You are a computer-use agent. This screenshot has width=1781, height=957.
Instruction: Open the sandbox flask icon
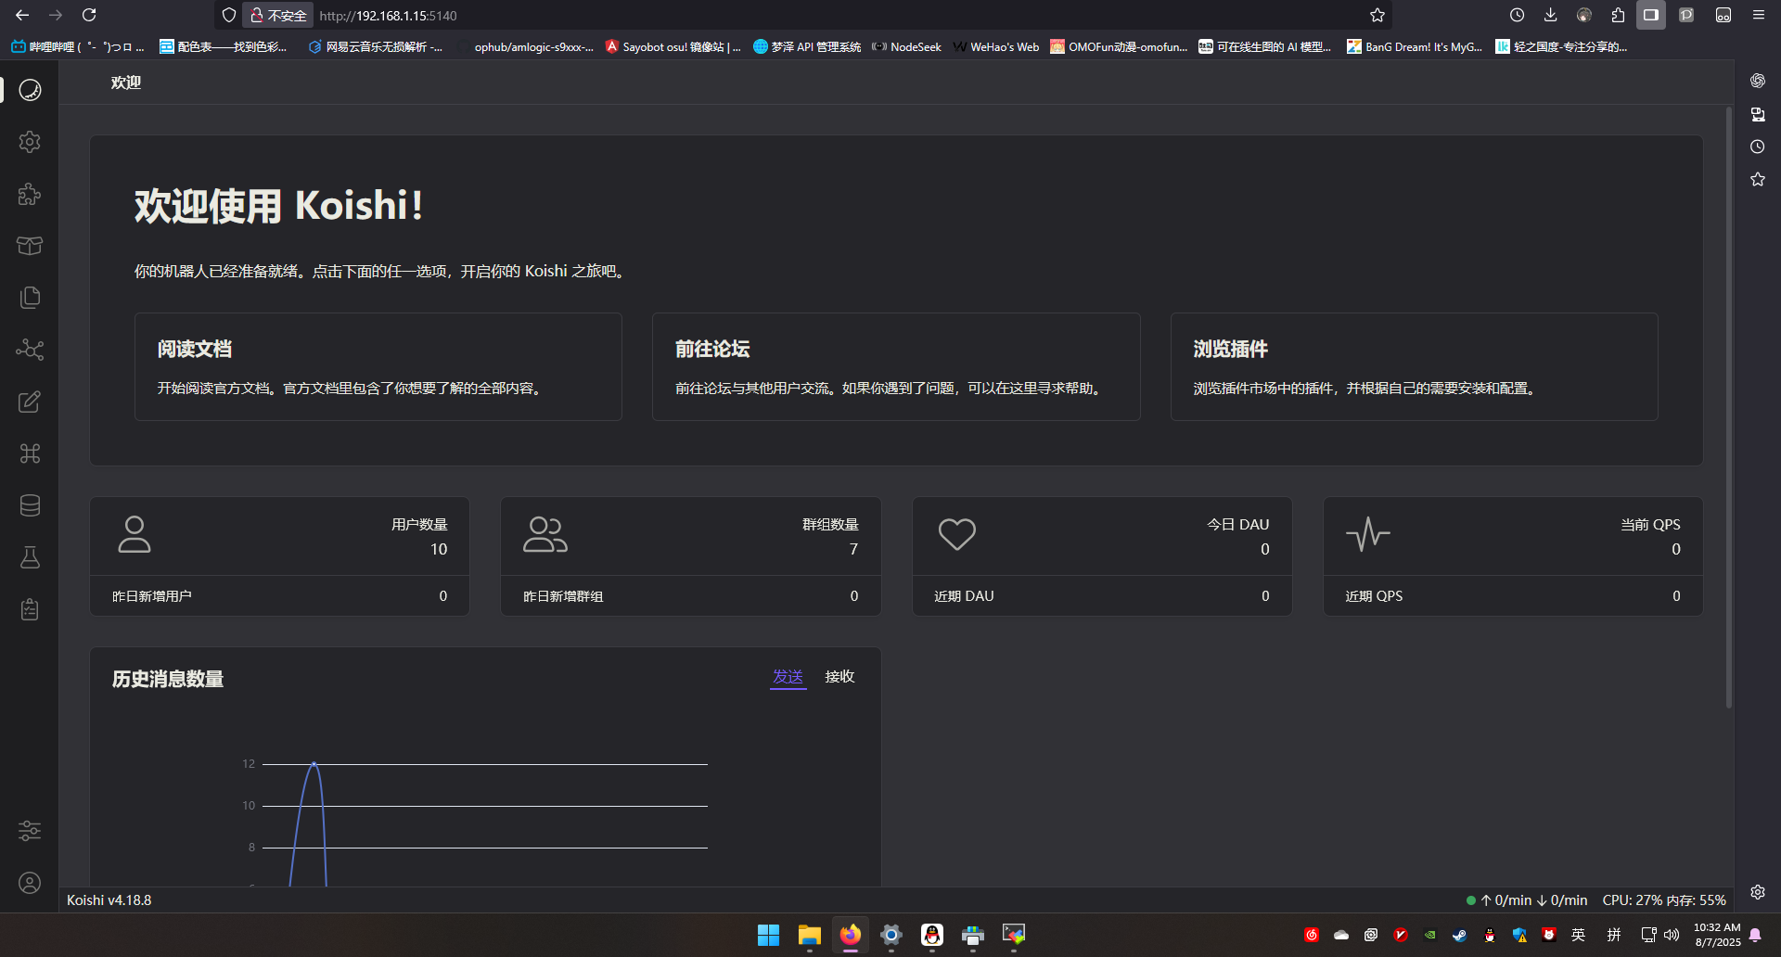[30, 557]
